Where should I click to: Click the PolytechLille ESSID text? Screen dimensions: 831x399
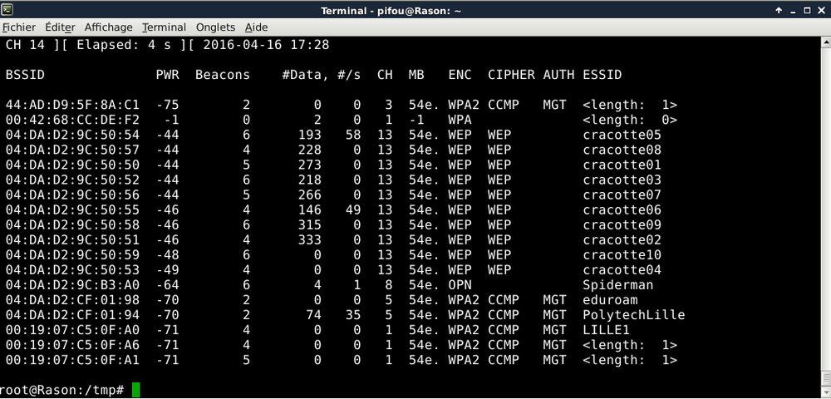(634, 315)
